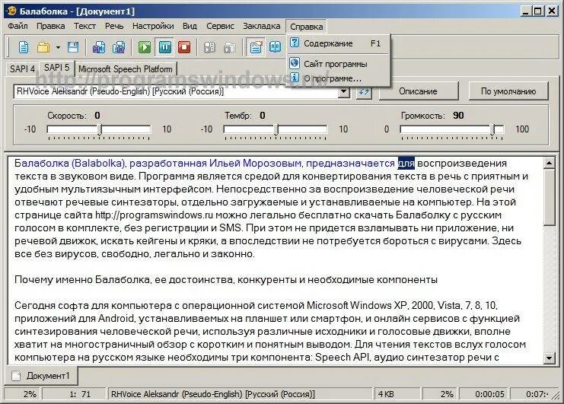The image size is (564, 404).
Task: Click http://programswindows.ru in the document text
Action: (x=154, y=215)
